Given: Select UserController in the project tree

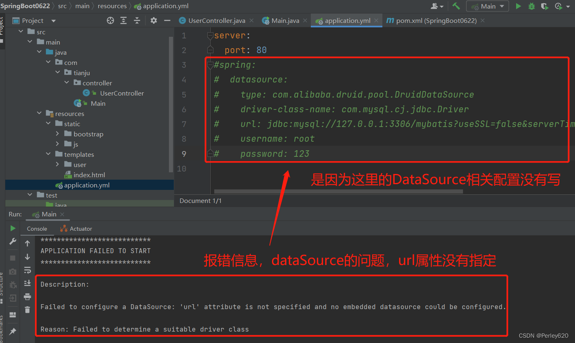Looking at the screenshot, I should (x=122, y=93).
